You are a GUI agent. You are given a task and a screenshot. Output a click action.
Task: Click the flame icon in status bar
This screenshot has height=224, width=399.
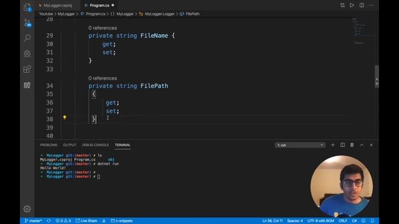pyautogui.click(x=104, y=221)
